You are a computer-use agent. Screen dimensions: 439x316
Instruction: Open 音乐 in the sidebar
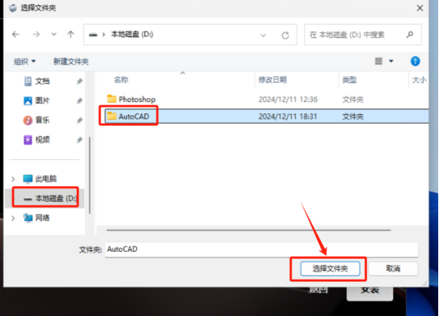(36, 120)
